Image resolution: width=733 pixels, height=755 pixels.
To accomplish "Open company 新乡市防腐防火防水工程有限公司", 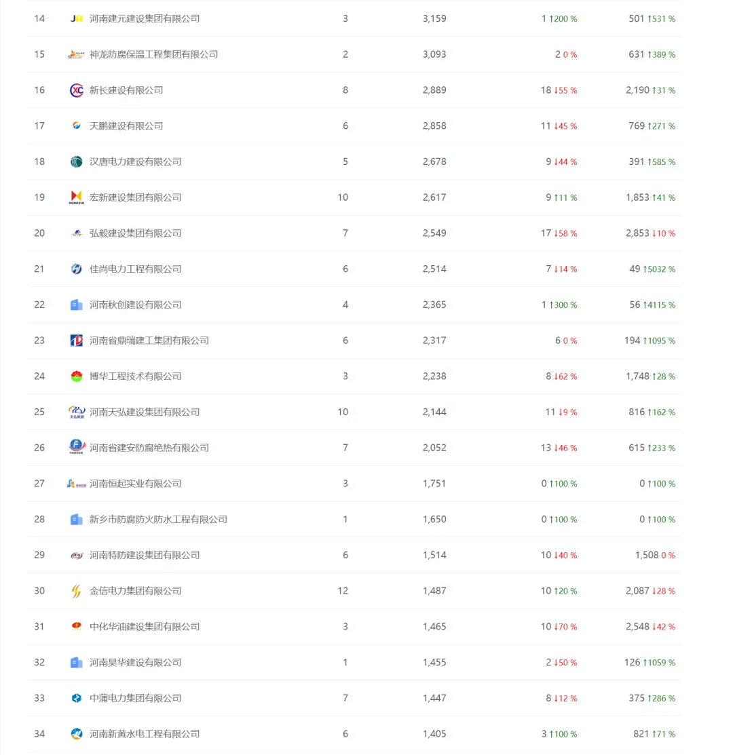I will click(158, 519).
